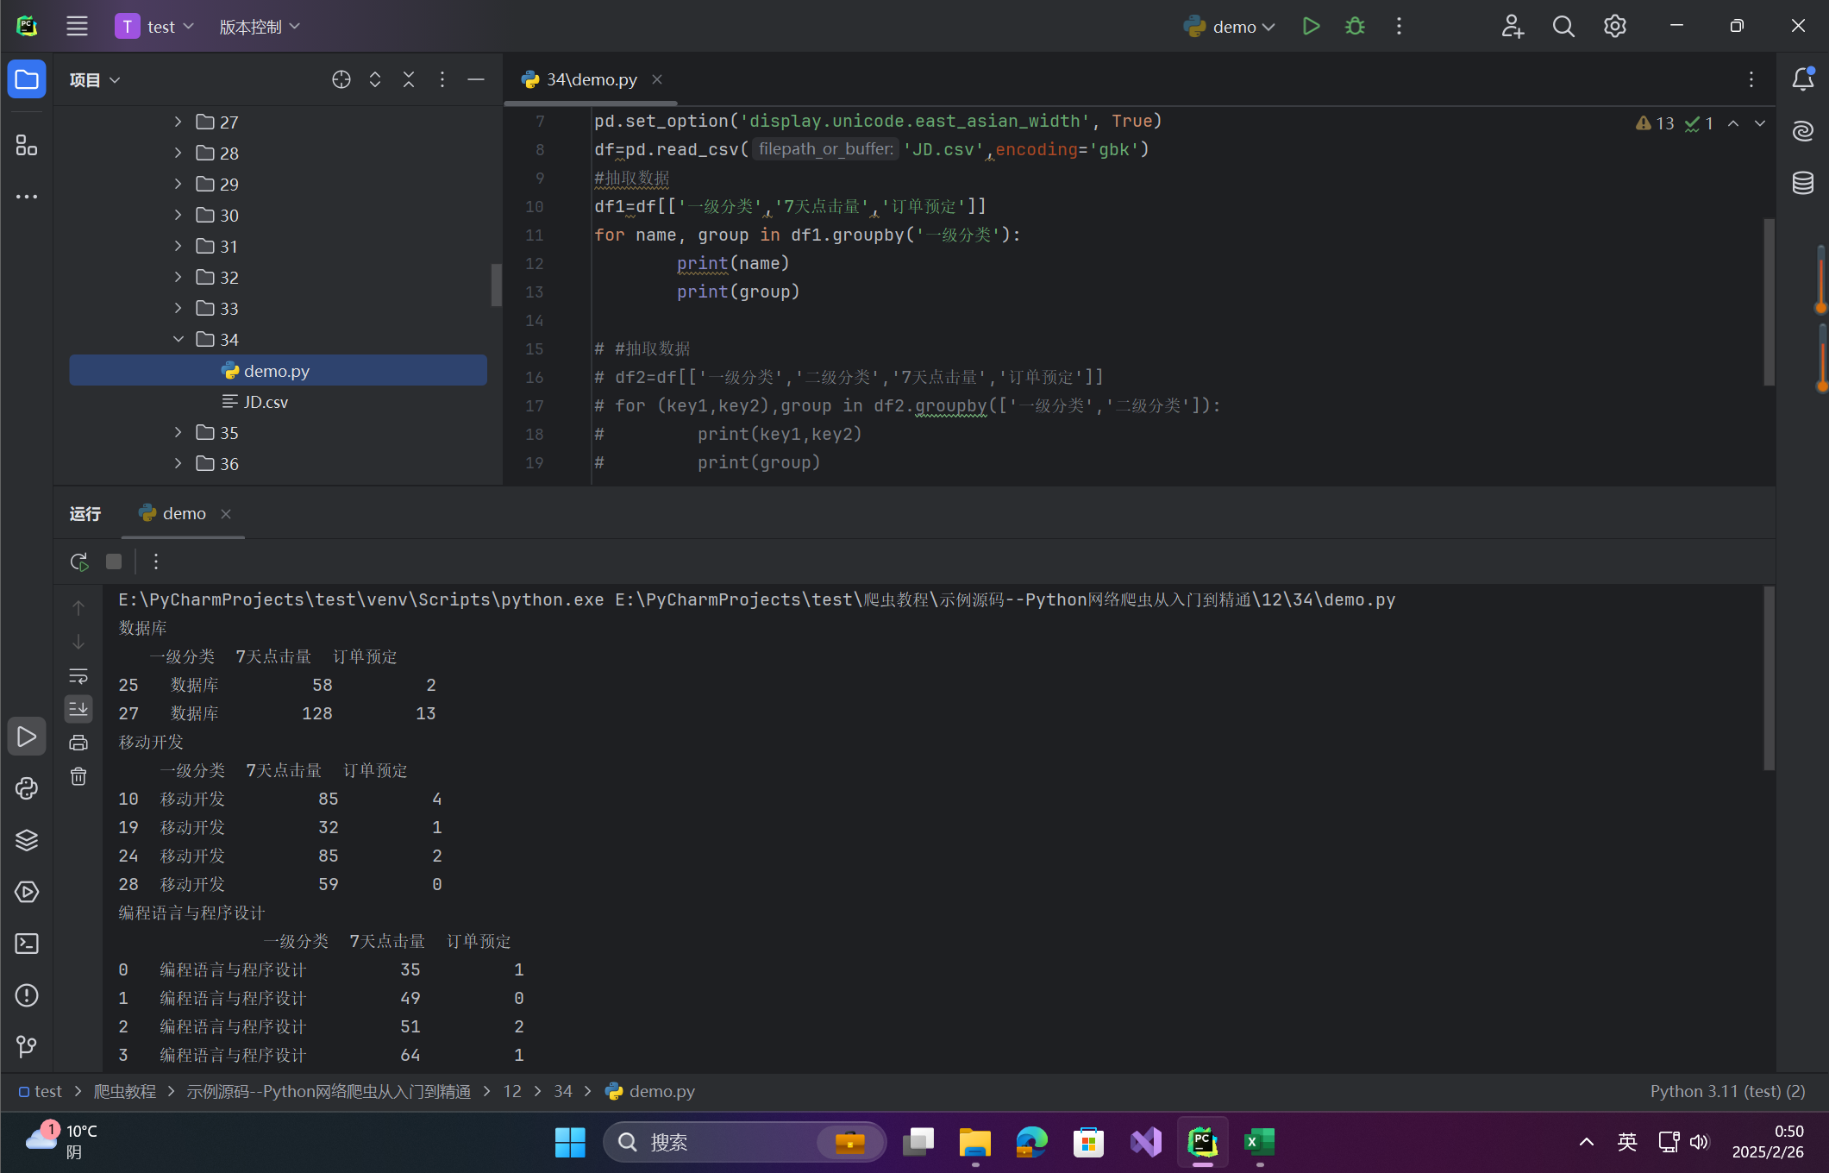
Task: Go to next highlighted problem
Action: [x=1760, y=123]
